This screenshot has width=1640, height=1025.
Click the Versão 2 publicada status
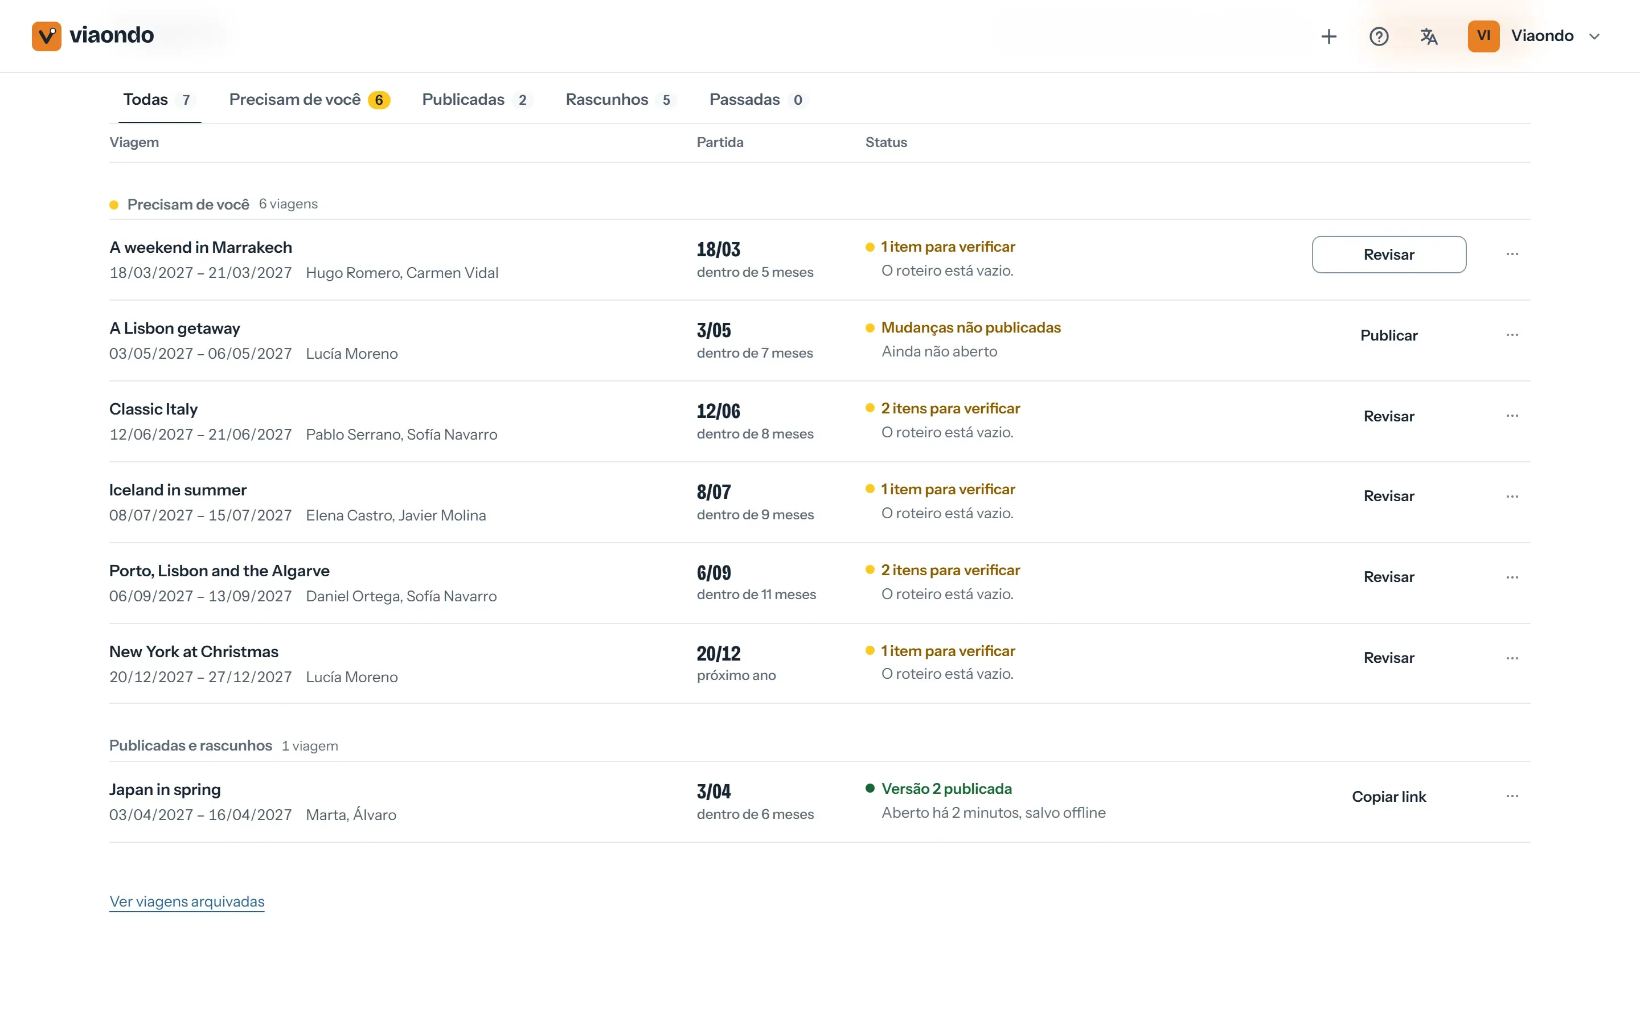(x=946, y=789)
